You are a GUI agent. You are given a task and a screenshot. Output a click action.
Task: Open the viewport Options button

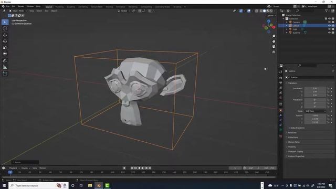[x=271, y=16]
